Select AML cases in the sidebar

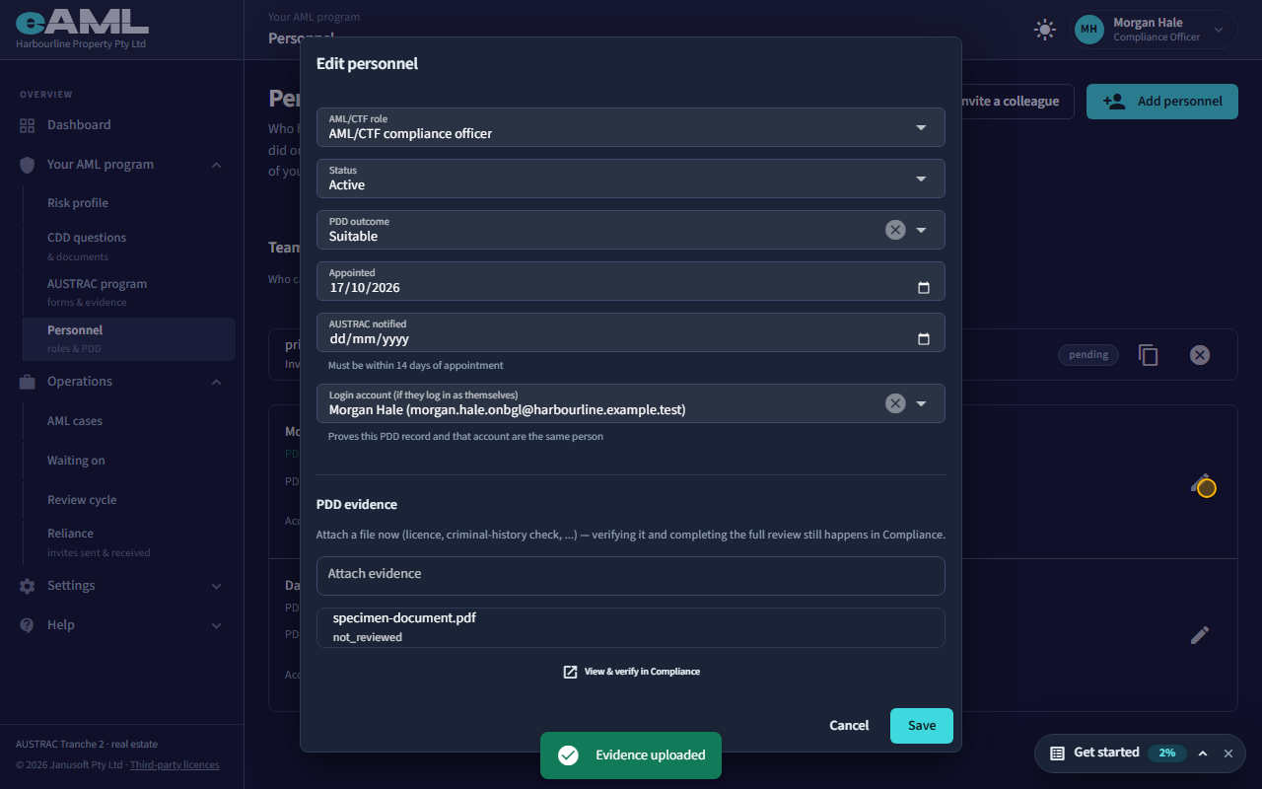point(129,421)
